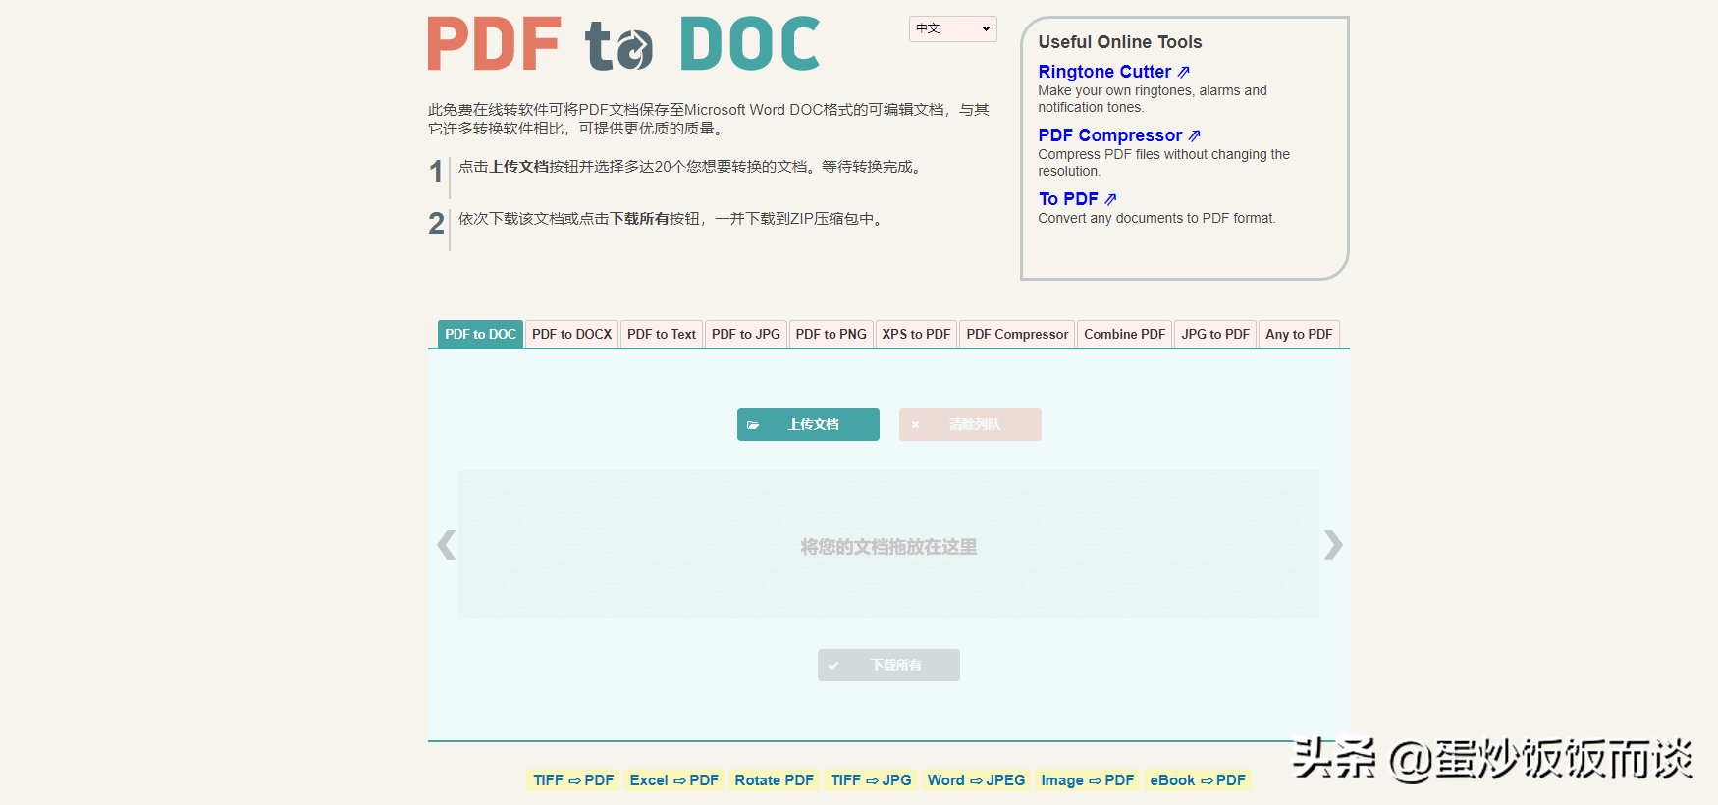
Task: Switch to the PDF Compressor tab
Action: (x=1017, y=334)
